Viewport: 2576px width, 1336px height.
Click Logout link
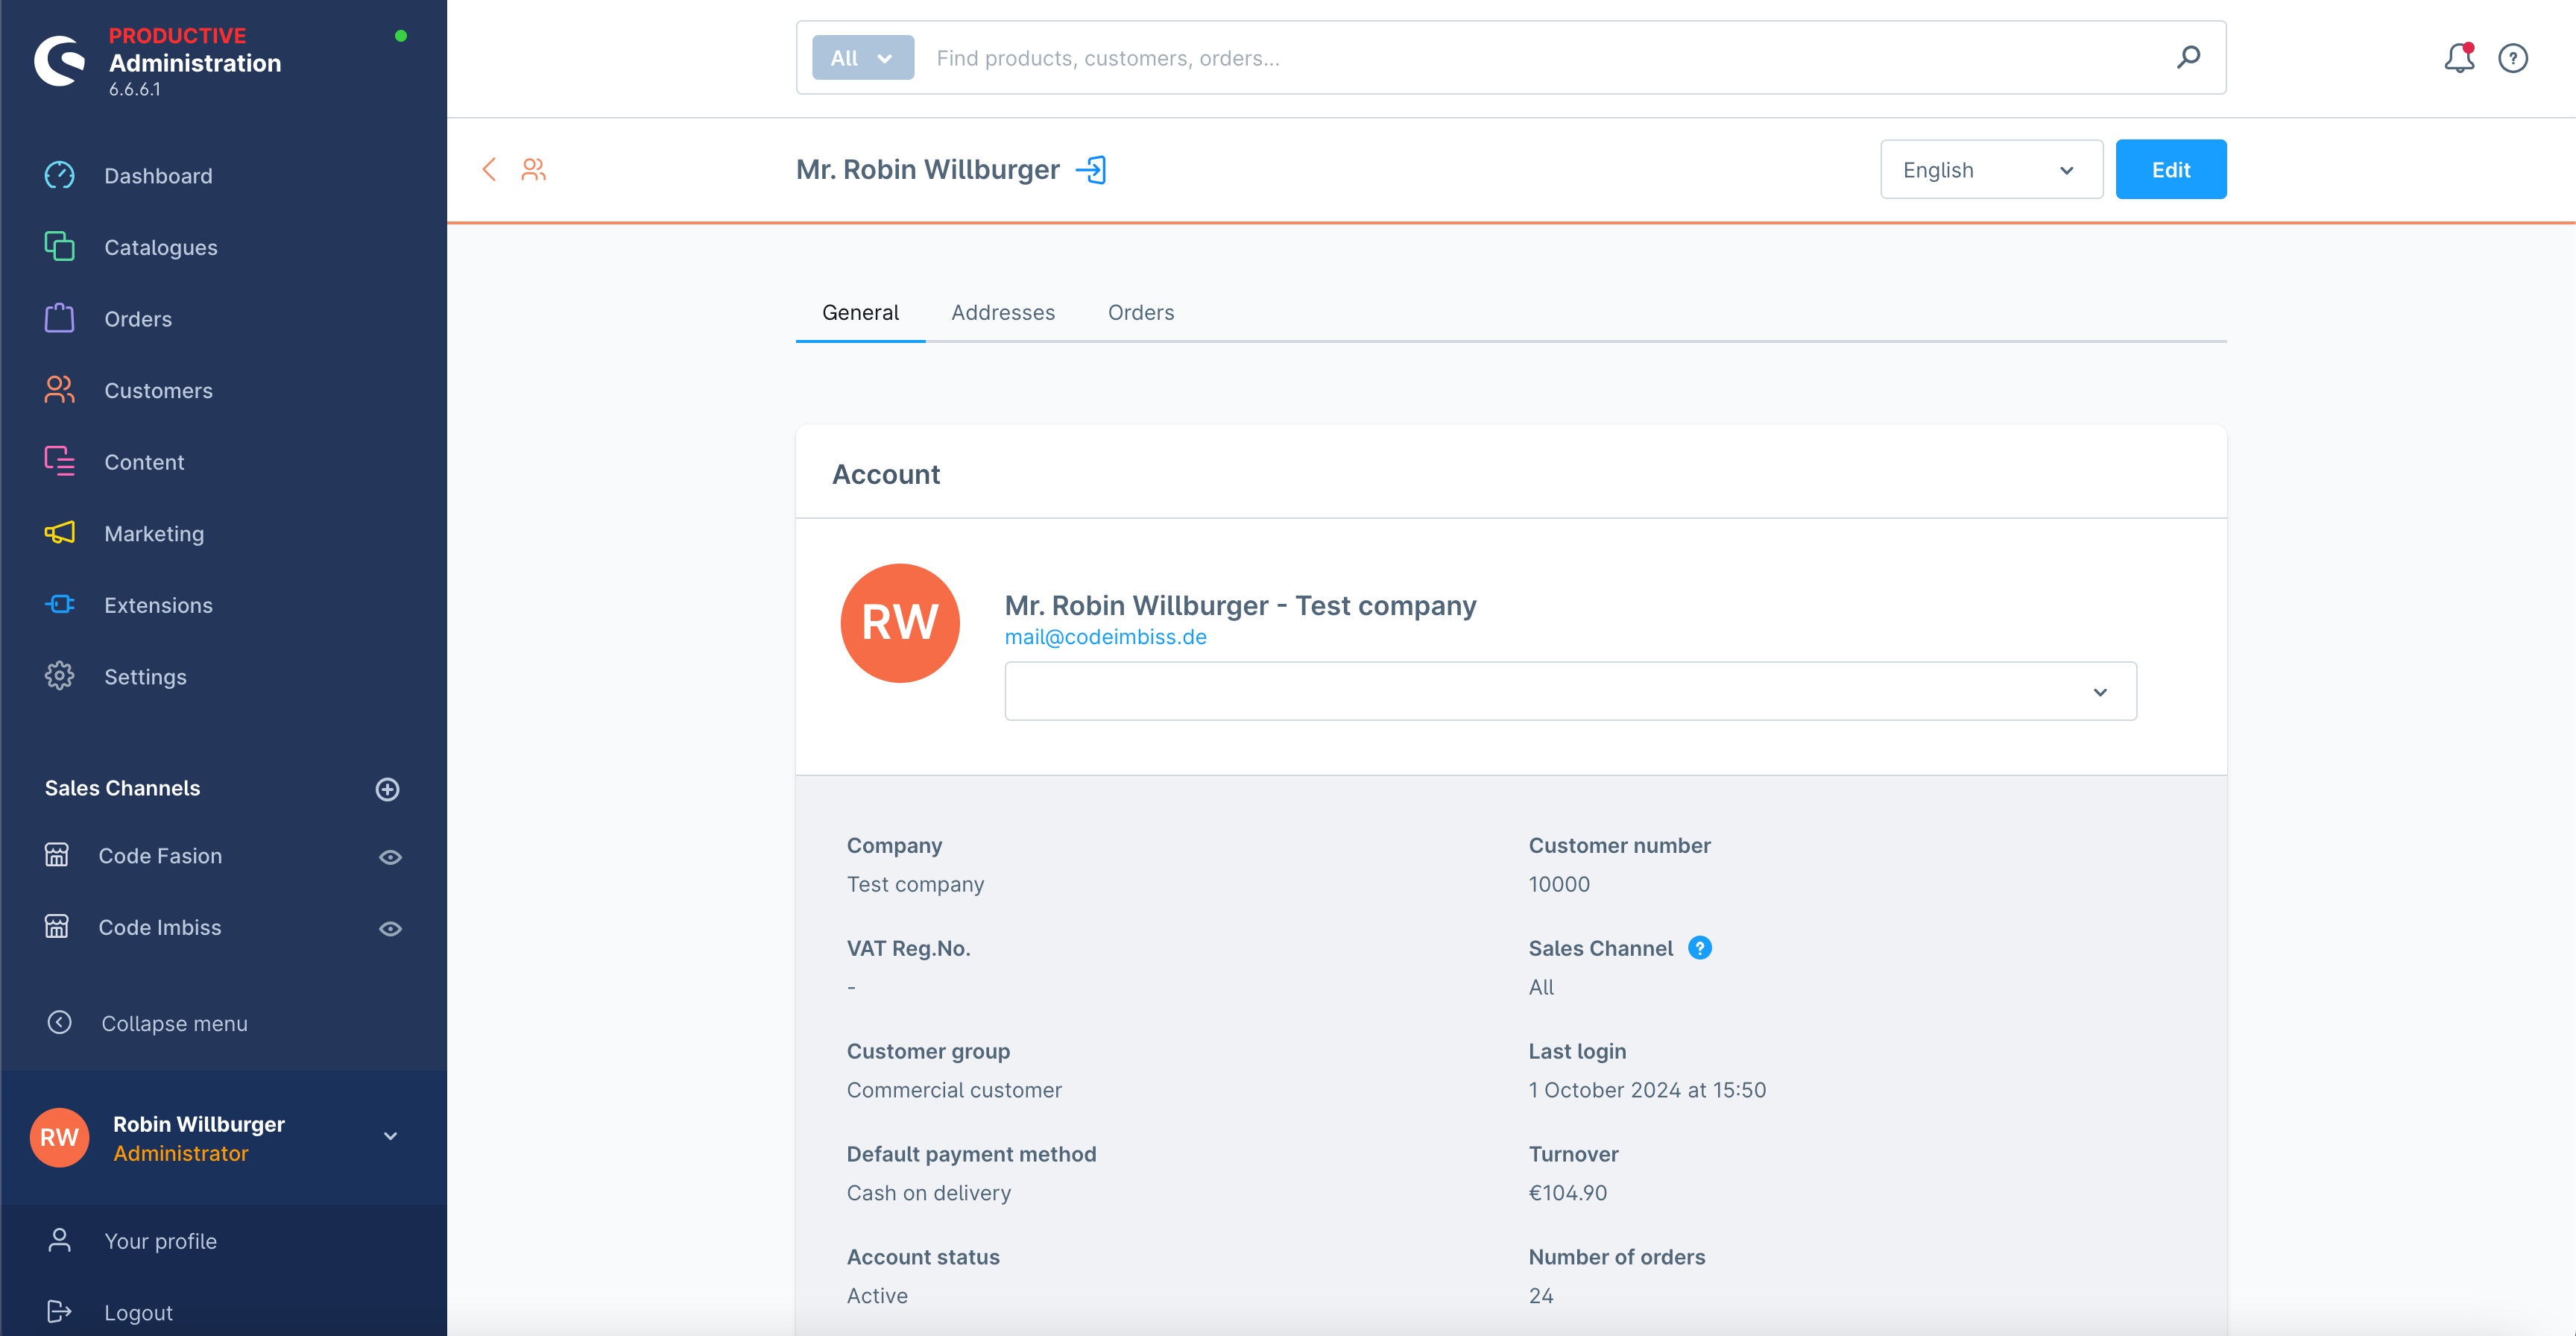coord(138,1312)
